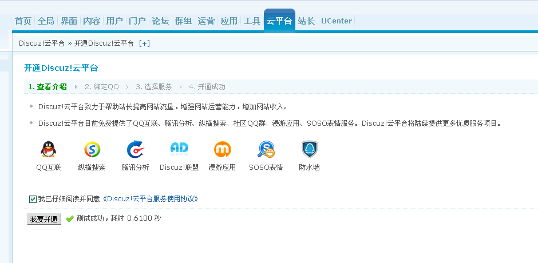Open the 全局 tab
The image size is (538, 263).
click(46, 21)
